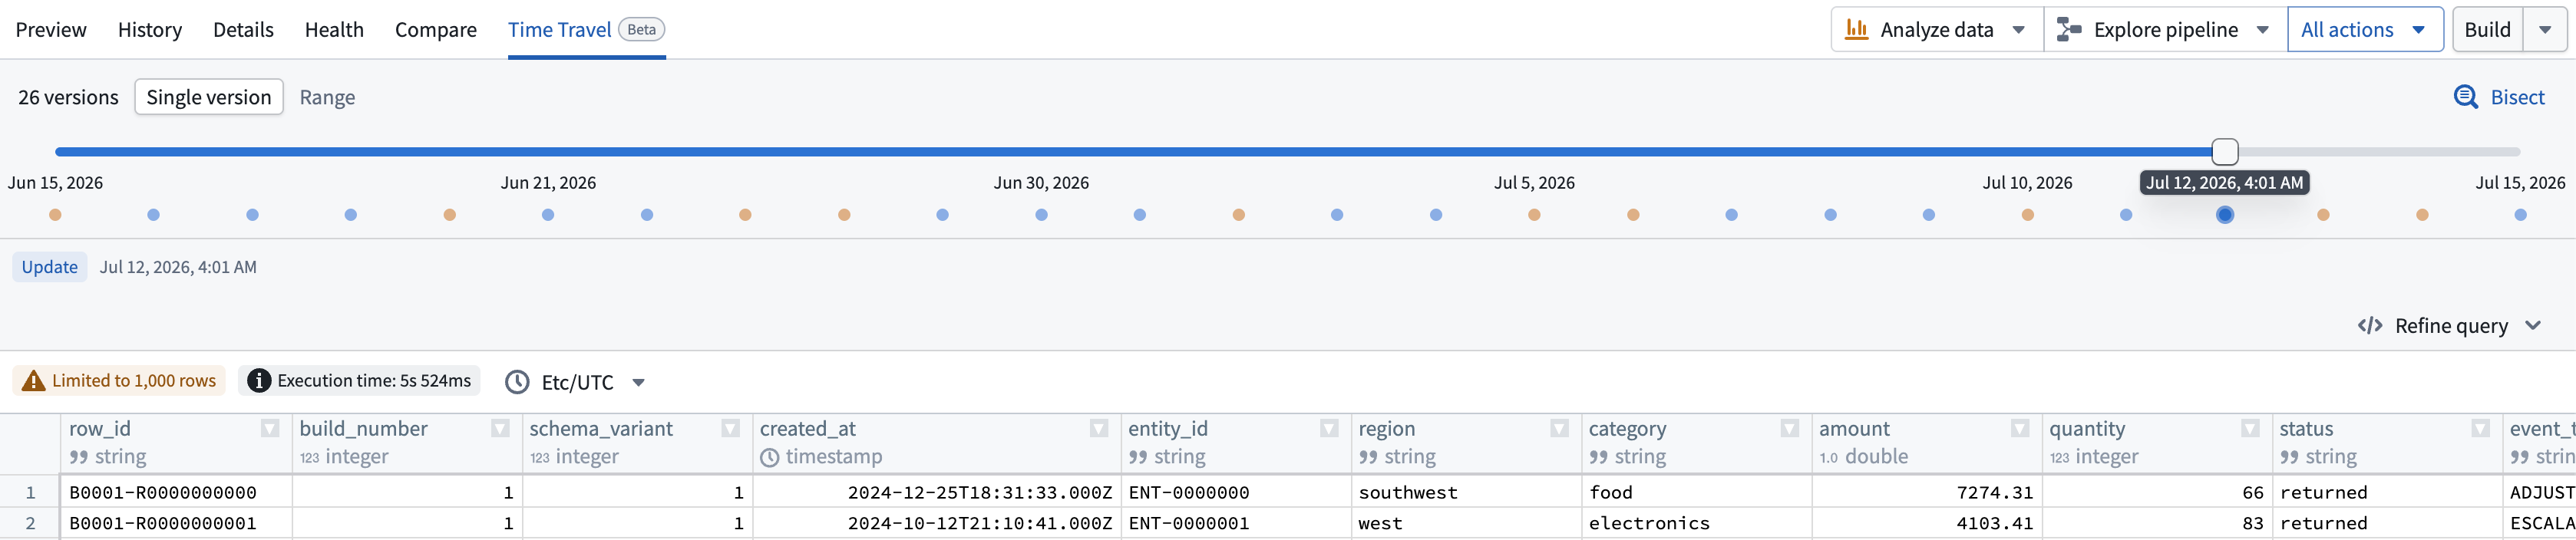Click the 26 versions label
2576x540 pixels.
click(68, 97)
